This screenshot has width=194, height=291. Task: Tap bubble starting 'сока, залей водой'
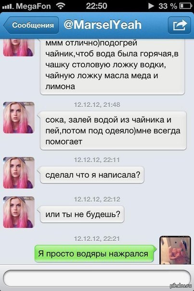coord(112,131)
